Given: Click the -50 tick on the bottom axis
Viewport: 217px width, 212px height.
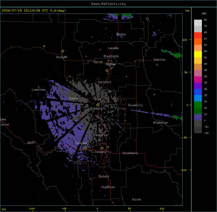Looking at the screenshot, I should (x=64, y=208).
